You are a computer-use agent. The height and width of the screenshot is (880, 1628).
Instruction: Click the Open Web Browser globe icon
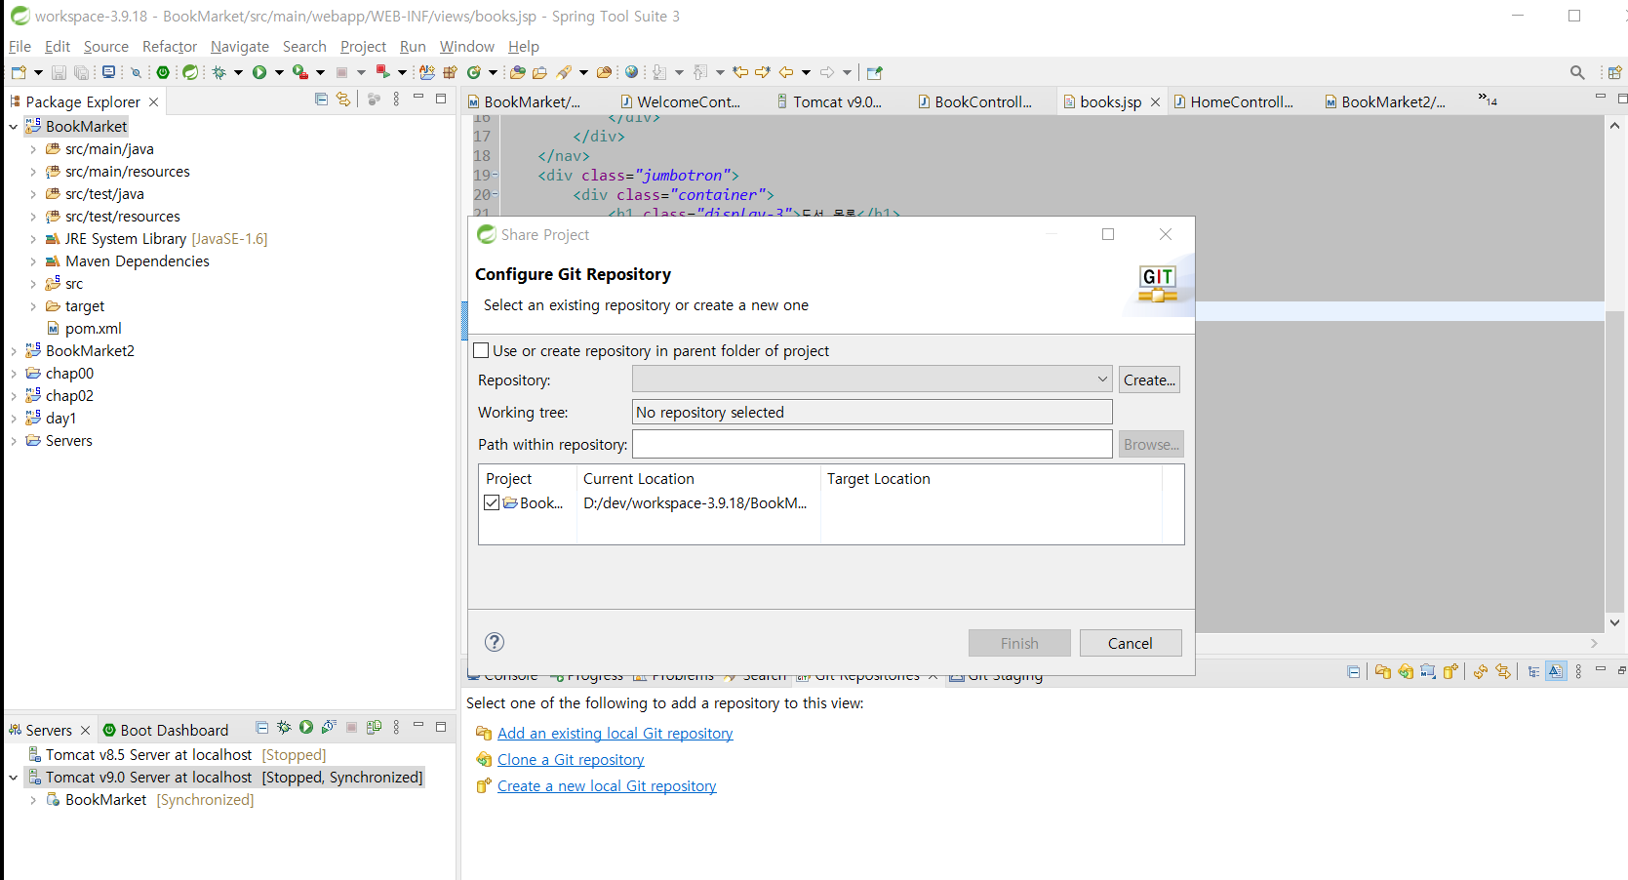coord(632,72)
